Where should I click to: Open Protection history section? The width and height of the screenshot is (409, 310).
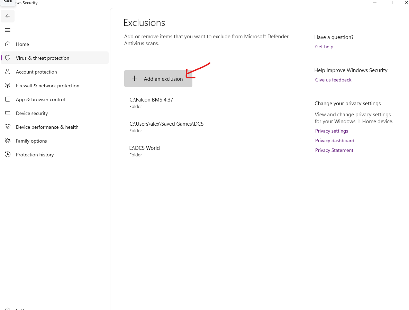point(55,154)
